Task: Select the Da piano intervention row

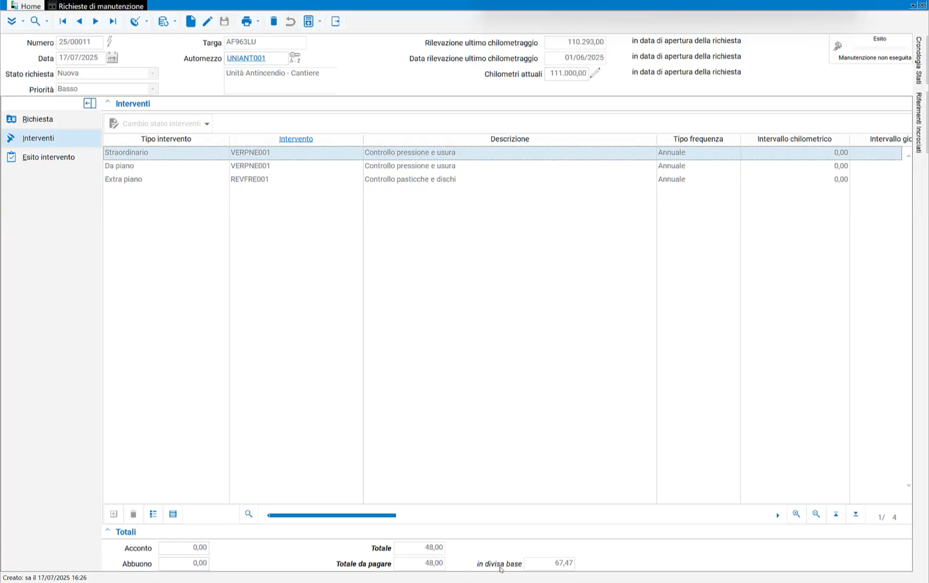Action: coord(502,166)
